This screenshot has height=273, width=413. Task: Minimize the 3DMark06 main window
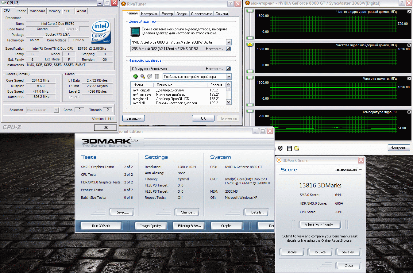point(256,131)
